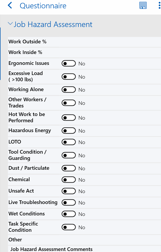Toggle Wet Conditions to Yes
Viewport: 161px width, 252px height.
pos(68,214)
